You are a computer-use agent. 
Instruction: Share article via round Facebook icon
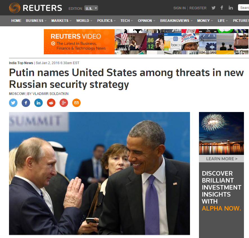(26, 103)
